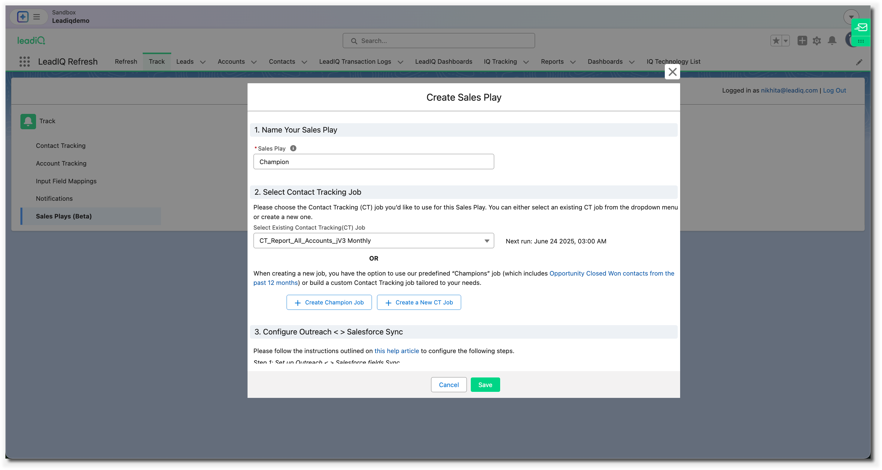Switch to LeadIQ Dashboards tab

click(x=443, y=62)
